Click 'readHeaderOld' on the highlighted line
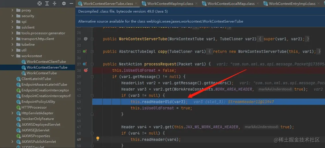This screenshot has width=325, height=148. tap(157, 102)
